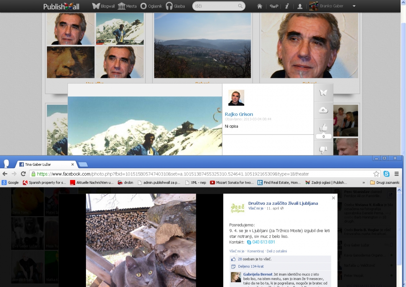Image resolution: width=406 pixels, height=287 pixels.
Task: Expand the hidden bookmarks overflow chevron
Action: [x=364, y=182]
